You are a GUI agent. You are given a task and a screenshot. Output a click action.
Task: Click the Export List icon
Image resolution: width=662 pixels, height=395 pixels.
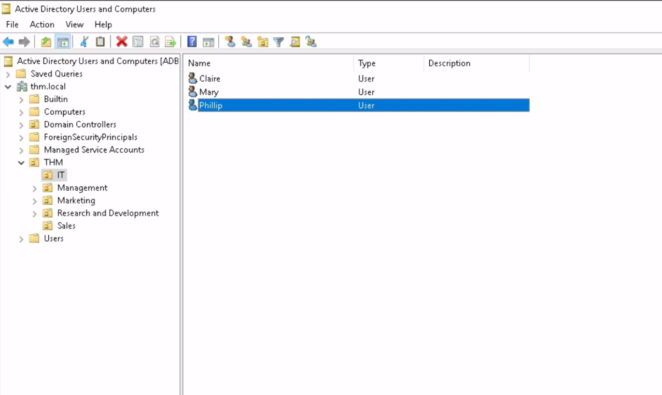(x=170, y=42)
